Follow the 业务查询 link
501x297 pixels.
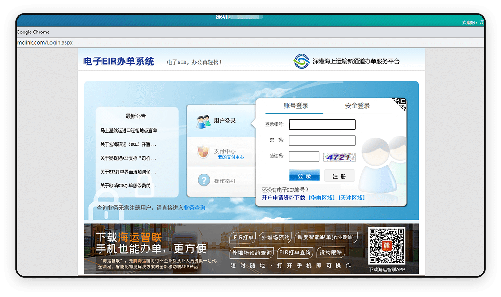(x=194, y=208)
